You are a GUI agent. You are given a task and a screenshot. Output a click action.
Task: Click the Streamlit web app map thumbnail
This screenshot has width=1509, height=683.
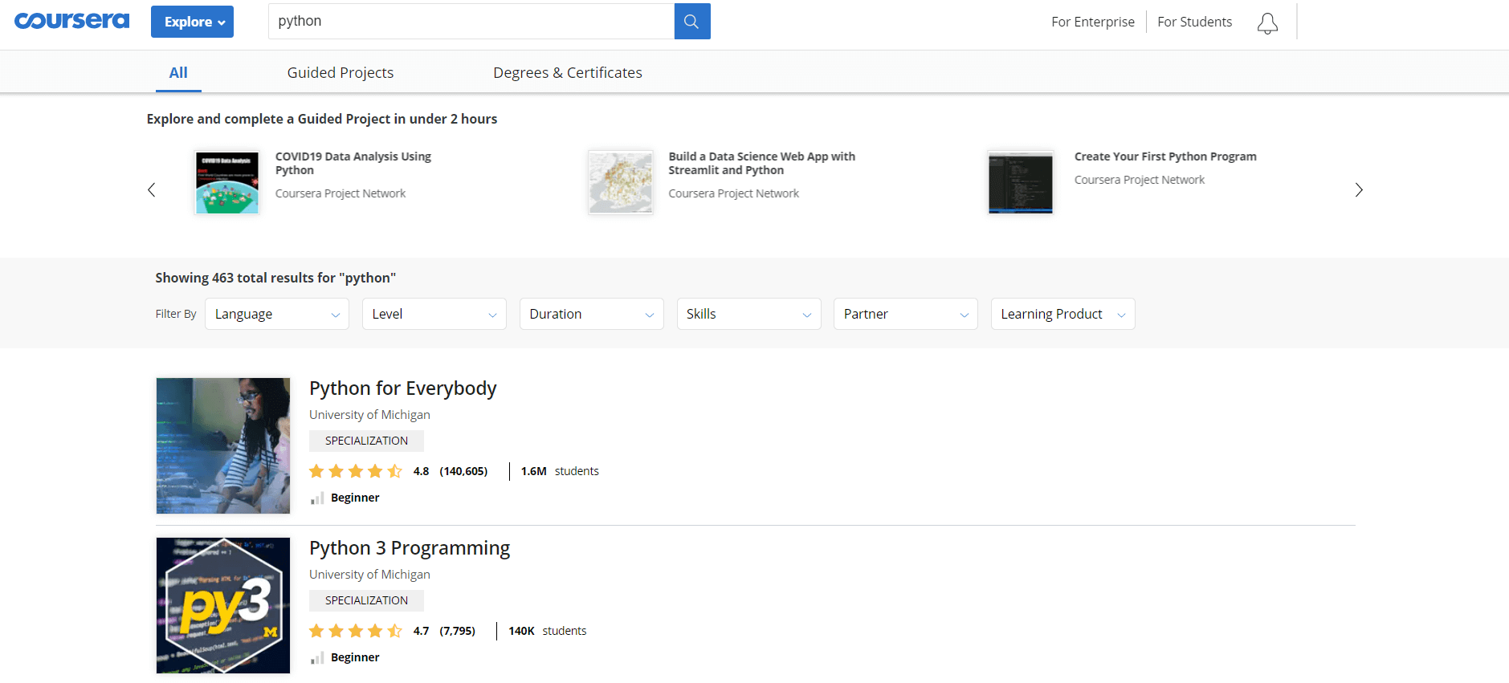pos(621,182)
